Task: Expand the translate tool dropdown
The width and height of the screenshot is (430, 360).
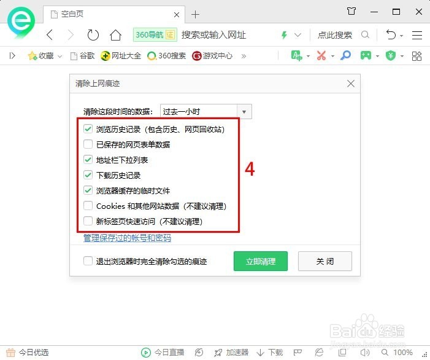Action: pyautogui.click(x=308, y=57)
